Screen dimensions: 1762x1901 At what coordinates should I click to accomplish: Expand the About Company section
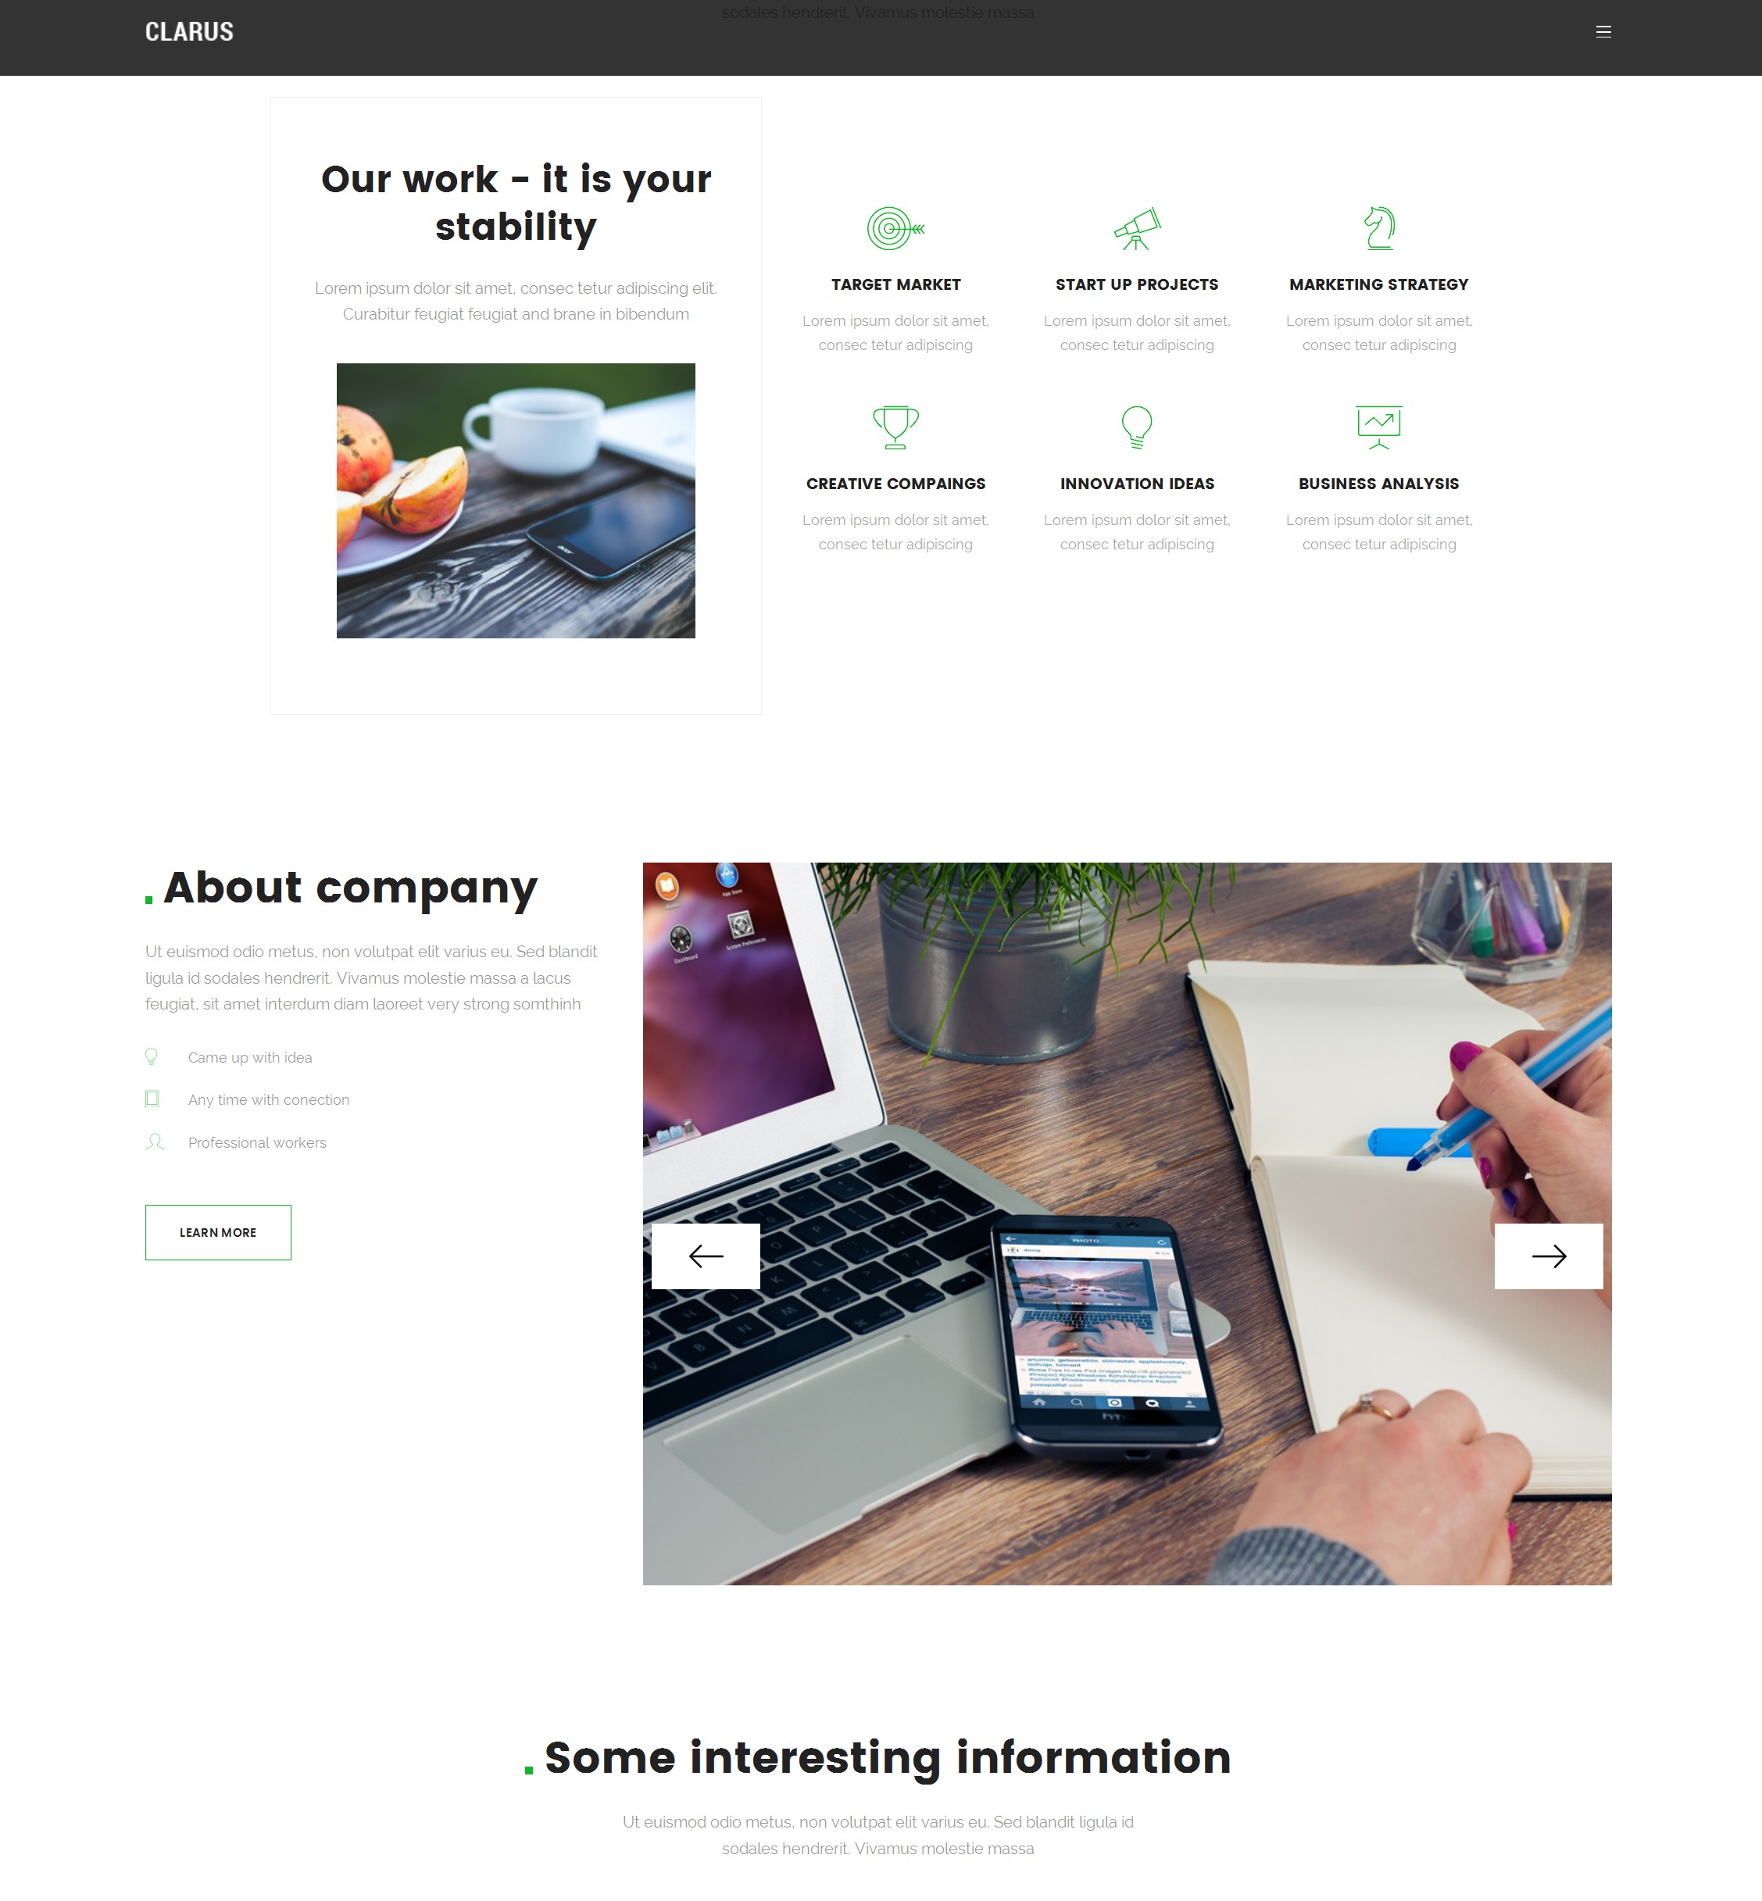[217, 1231]
